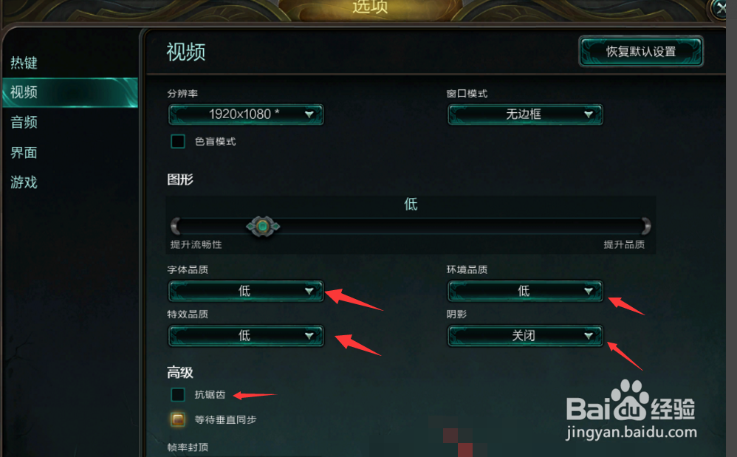Viewport: 737px width, 457px height.
Task: Click the right end cap of graphics slider
Action: click(x=646, y=226)
